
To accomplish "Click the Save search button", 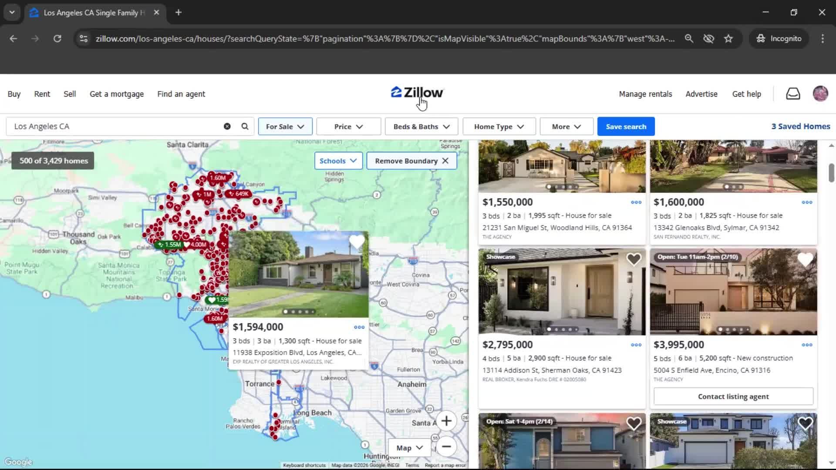I will (626, 127).
